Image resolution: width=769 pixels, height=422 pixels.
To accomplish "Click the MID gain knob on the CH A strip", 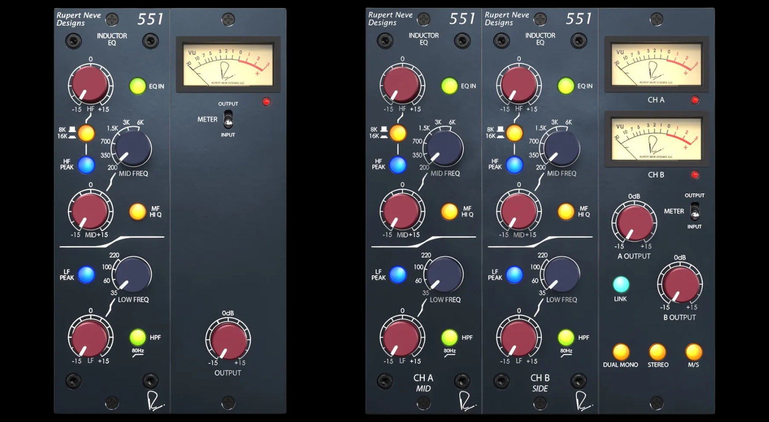I will (x=402, y=210).
